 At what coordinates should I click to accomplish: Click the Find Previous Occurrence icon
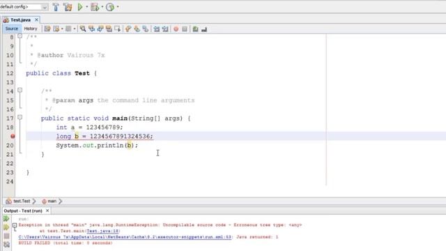coord(91,29)
